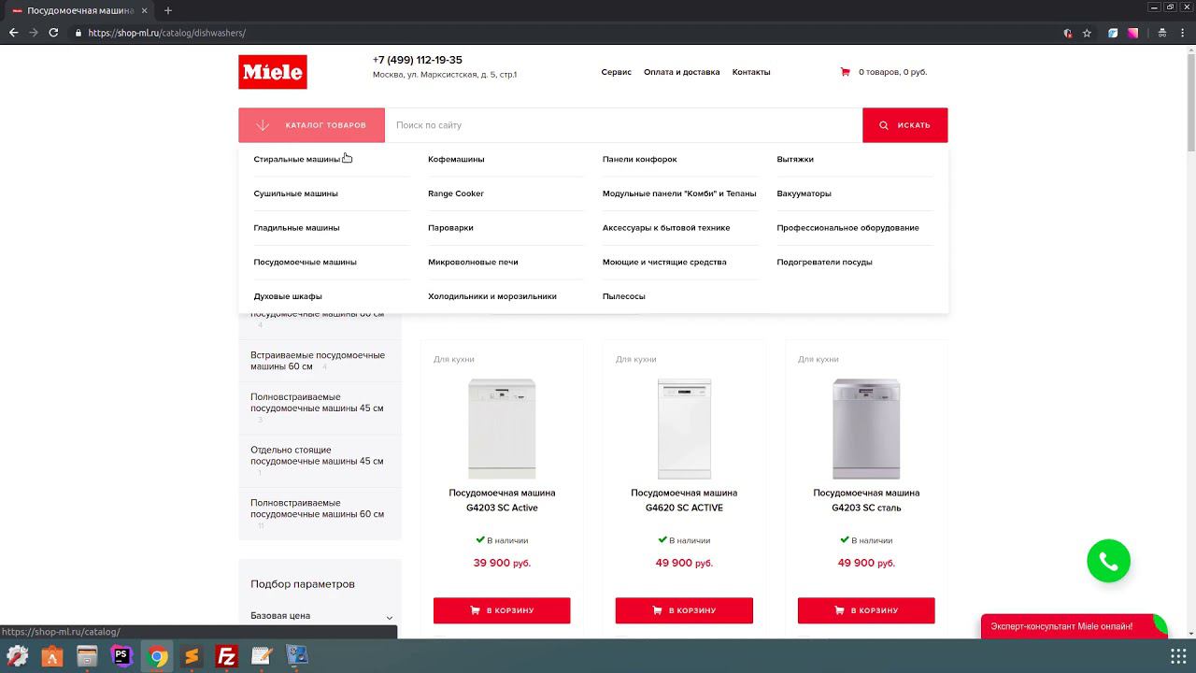Open the Контакты link

tap(751, 72)
